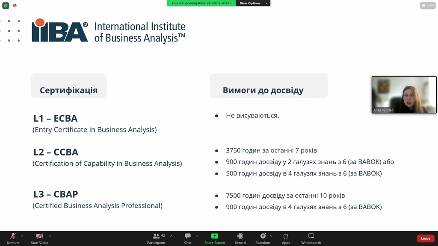The height and width of the screenshot is (246, 438).
Task: Open the Participants panel
Action: (x=156, y=238)
